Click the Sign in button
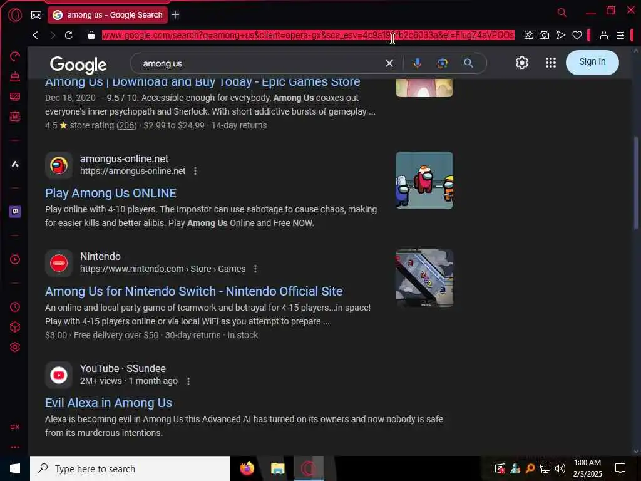 592,62
